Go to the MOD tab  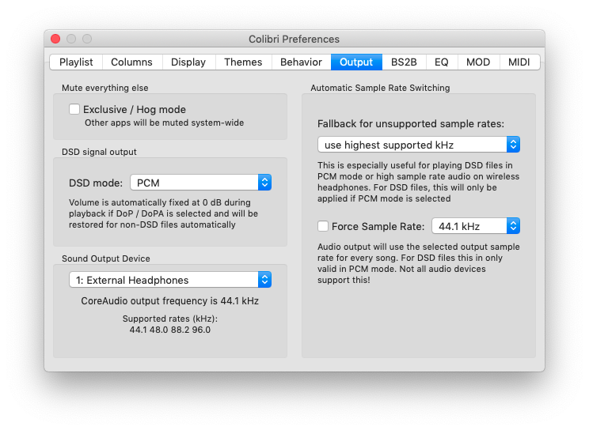tap(478, 62)
